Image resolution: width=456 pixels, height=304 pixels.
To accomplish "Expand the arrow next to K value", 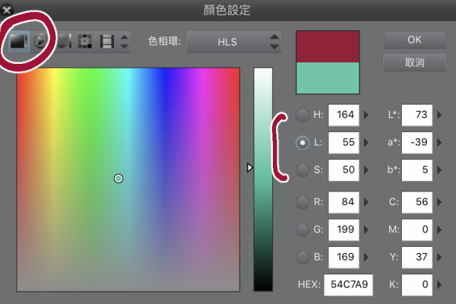I will pos(439,284).
